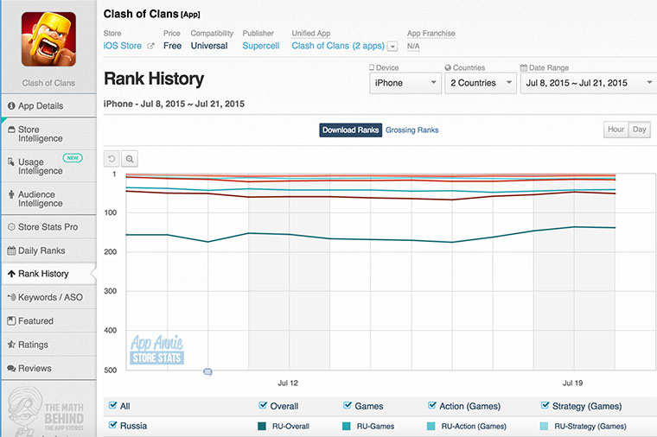Open Clash of Clans (2 apps) link
The image size is (657, 437).
coord(338,46)
